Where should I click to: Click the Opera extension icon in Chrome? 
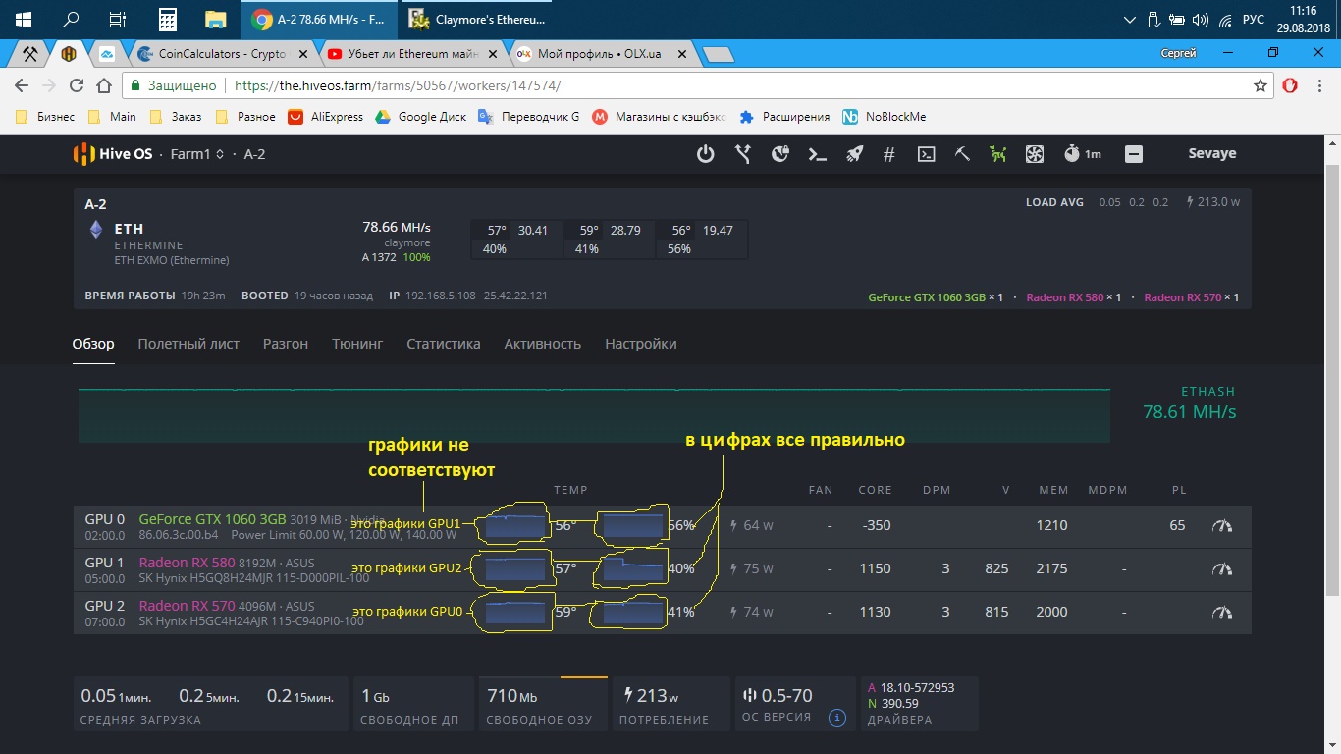click(x=1291, y=86)
